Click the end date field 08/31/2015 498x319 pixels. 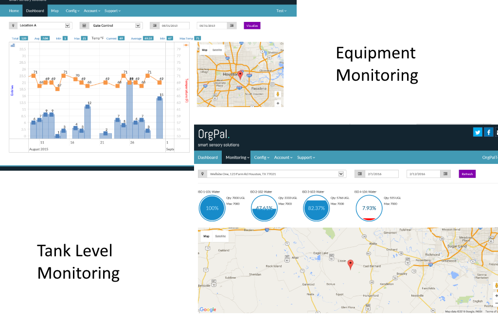(x=212, y=25)
